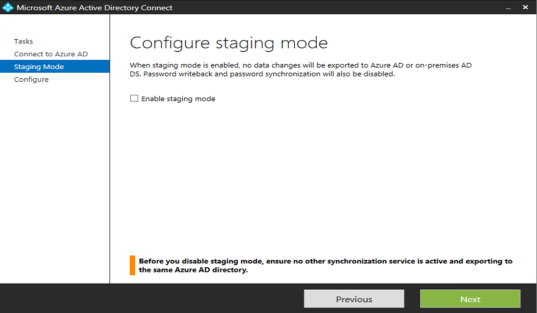This screenshot has height=313, width=537.
Task: Open the Configure step in sidebar
Action: click(x=31, y=79)
